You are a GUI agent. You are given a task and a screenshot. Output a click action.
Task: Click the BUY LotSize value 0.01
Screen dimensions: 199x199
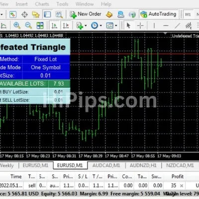coord(58,92)
